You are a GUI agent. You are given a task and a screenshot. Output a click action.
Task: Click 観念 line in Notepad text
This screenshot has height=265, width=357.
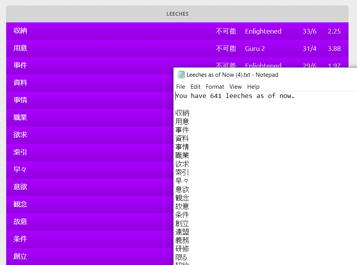[182, 198]
